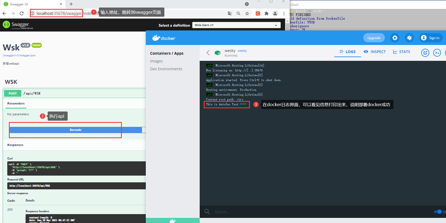Switch to the LOGS tab
This screenshot has width=446, height=223.
click(348, 52)
